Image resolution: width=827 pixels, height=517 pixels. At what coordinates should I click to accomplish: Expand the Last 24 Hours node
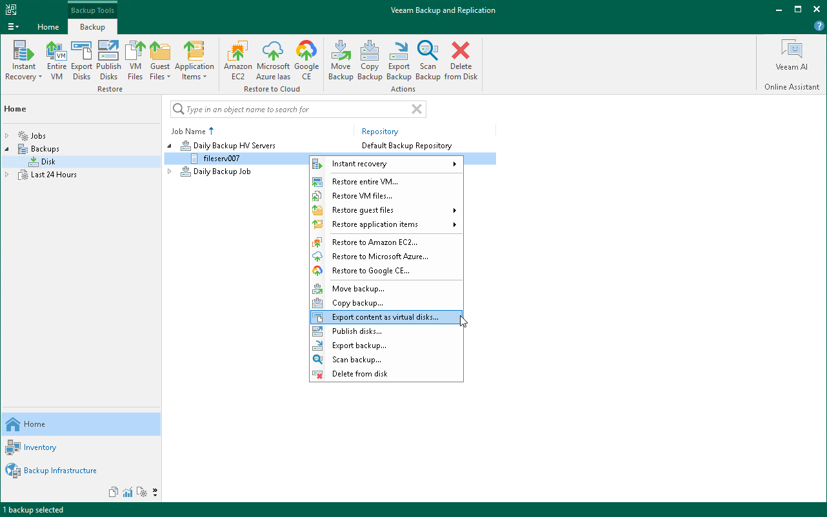point(8,175)
